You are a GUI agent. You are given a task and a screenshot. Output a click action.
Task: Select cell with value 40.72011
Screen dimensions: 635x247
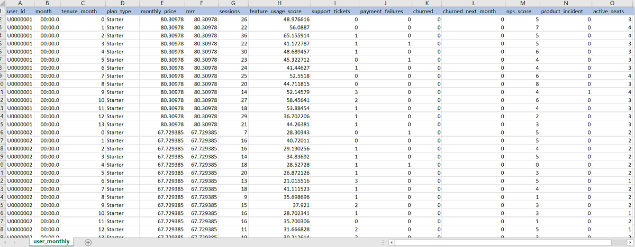(x=279, y=141)
